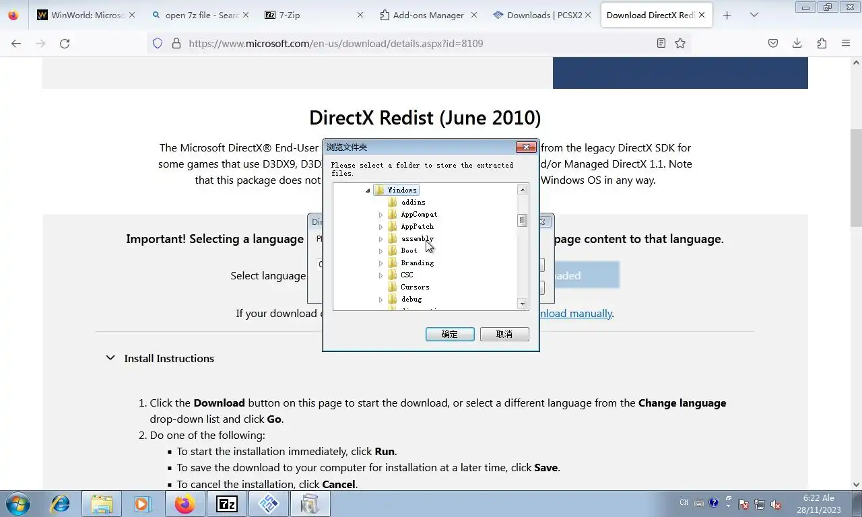Open the Firefox hamburger menu
Viewport: 862px width, 517px height.
pyautogui.click(x=846, y=43)
